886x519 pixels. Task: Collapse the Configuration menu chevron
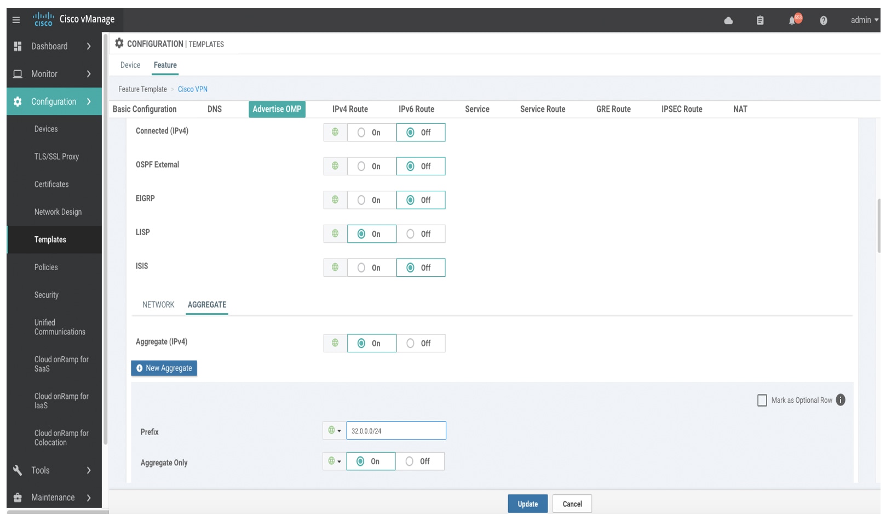point(89,101)
